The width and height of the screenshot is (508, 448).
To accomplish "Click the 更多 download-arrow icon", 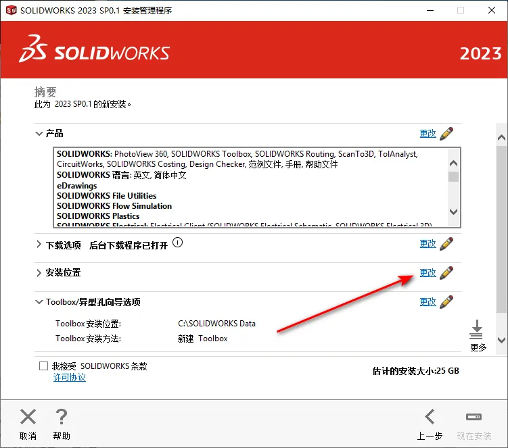I will coord(476,329).
